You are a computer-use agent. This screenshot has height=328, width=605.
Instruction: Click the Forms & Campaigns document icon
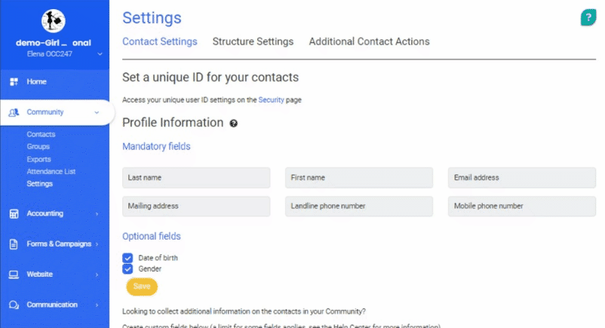coord(14,244)
